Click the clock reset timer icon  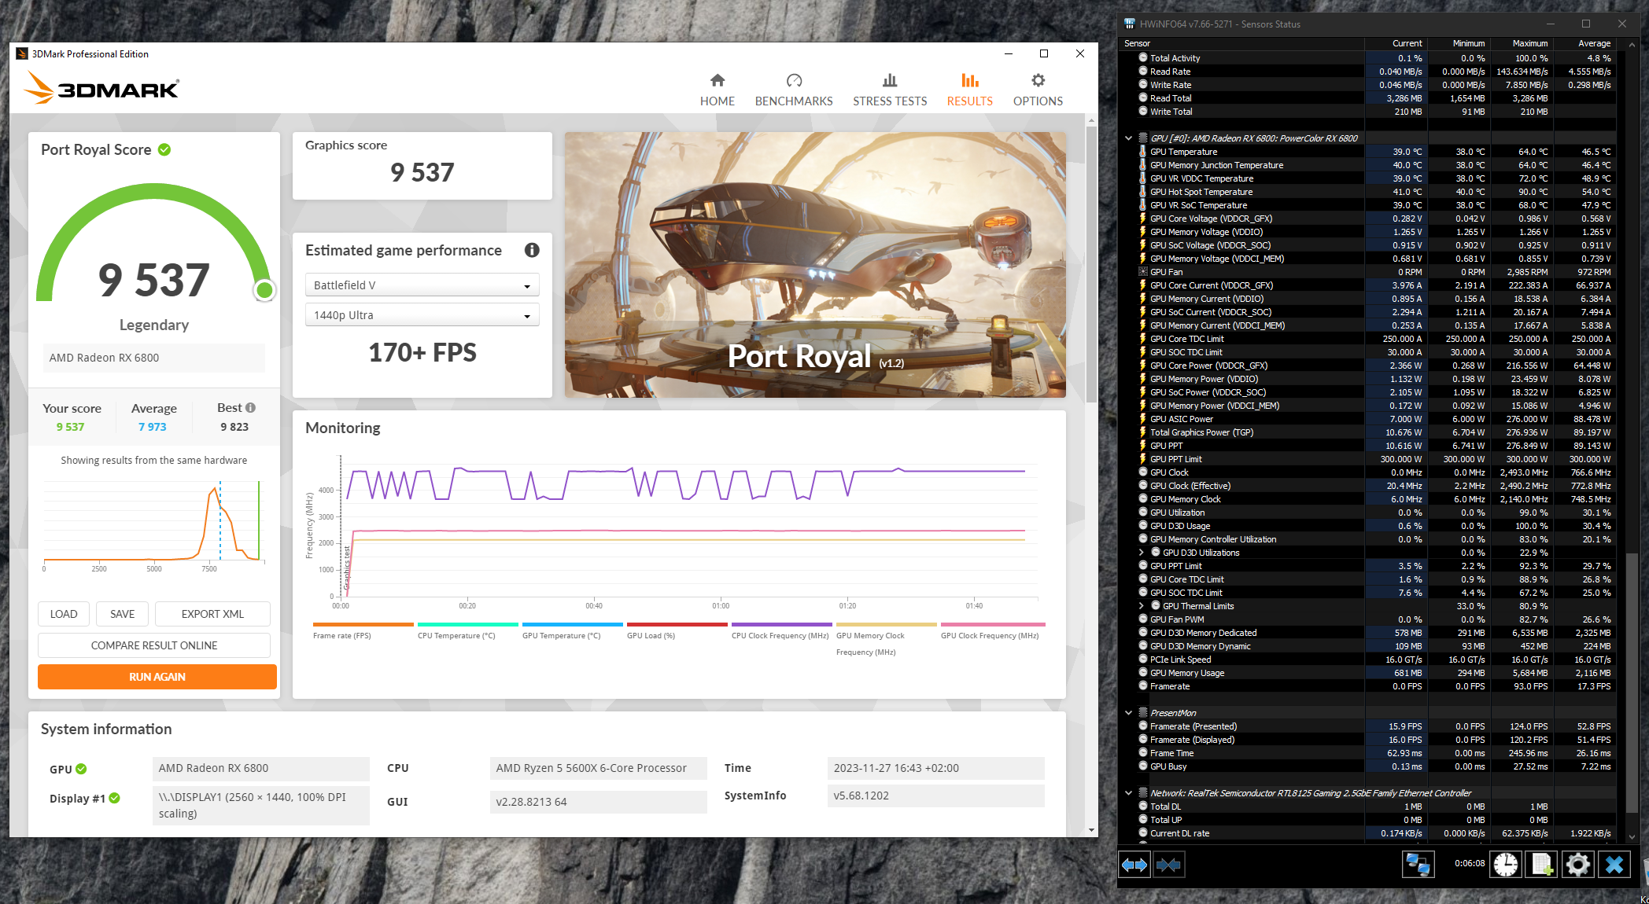tap(1506, 865)
